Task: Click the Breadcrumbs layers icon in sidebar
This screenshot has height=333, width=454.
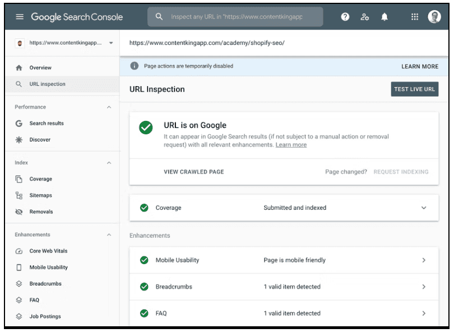Action: click(19, 284)
